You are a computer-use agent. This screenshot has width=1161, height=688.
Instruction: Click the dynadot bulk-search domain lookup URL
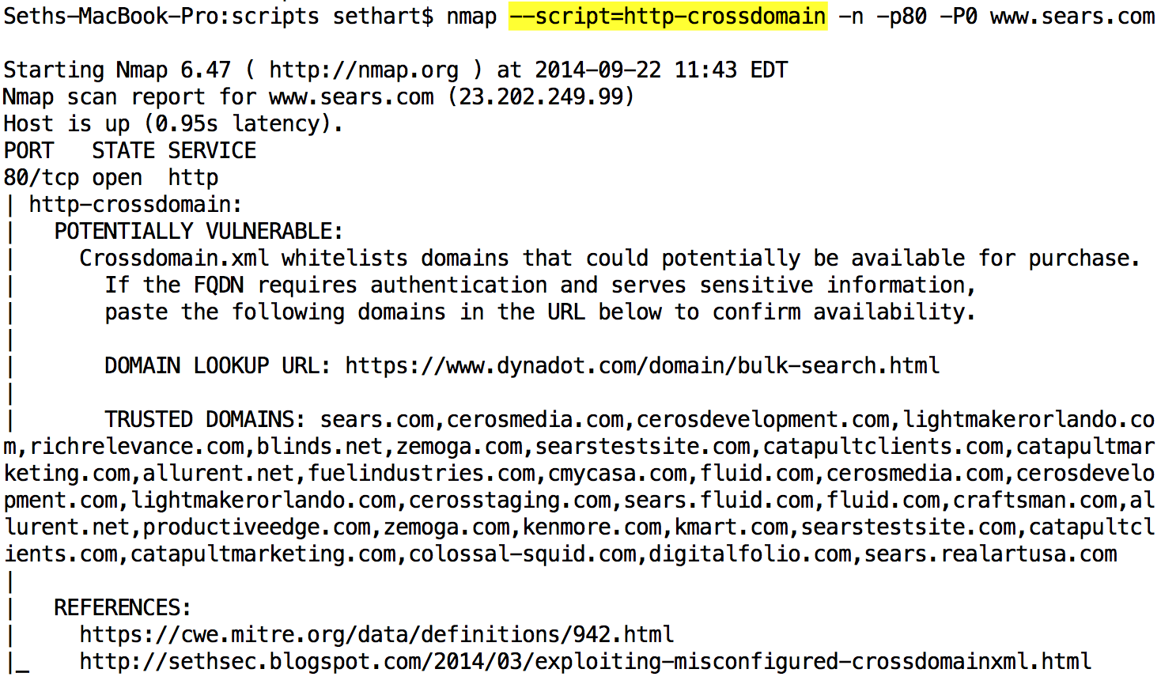(642, 366)
